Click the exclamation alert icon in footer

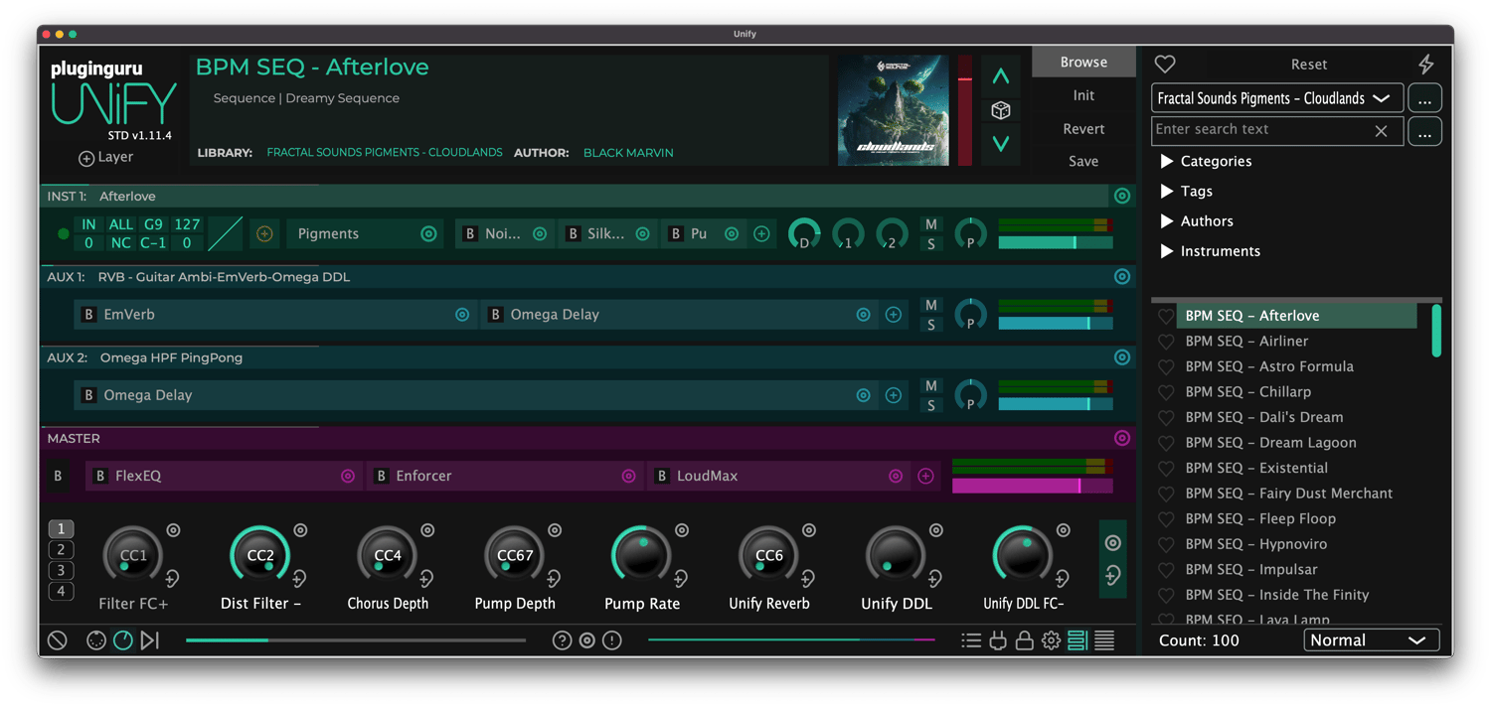pyautogui.click(x=612, y=640)
